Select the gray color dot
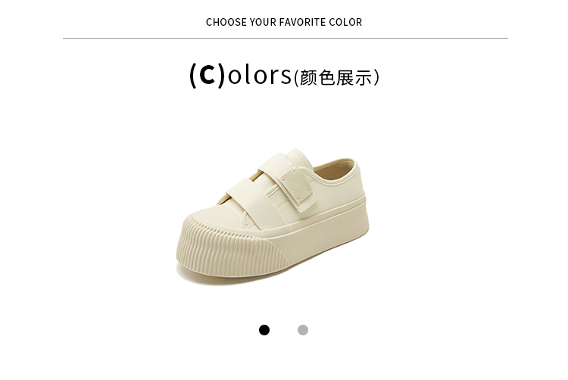The width and height of the screenshot is (568, 380). [303, 330]
